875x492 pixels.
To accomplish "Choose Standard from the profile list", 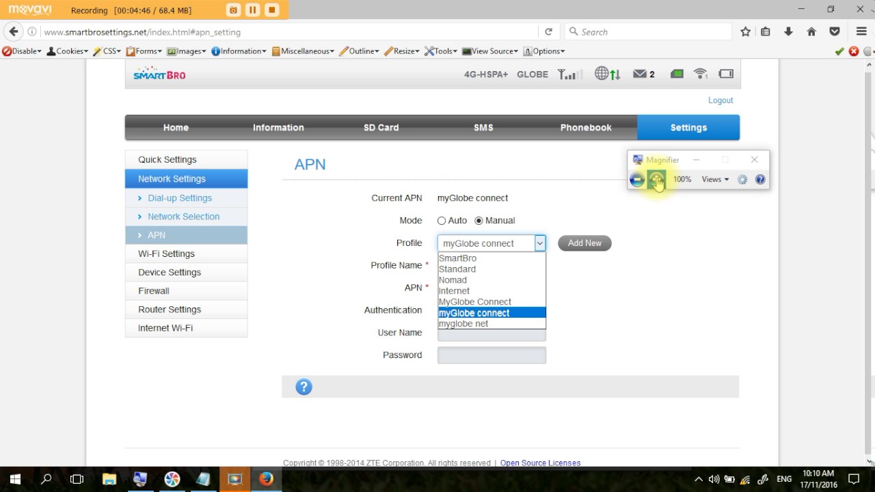I will pyautogui.click(x=492, y=269).
